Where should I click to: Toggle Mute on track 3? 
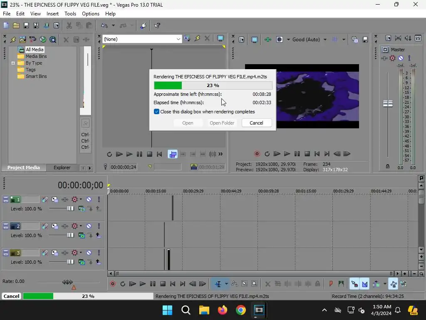pos(89,253)
